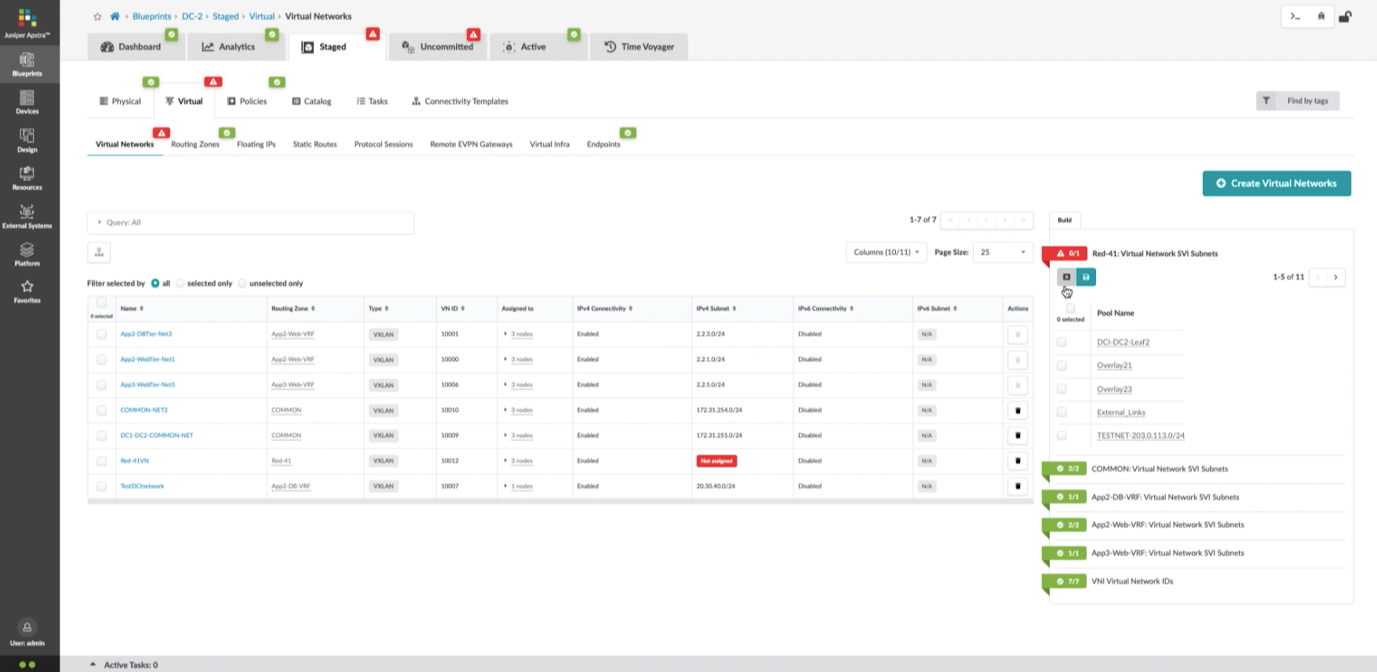
Task: Open the DC1-DC2-COMMON-NET network link
Action: (x=157, y=435)
